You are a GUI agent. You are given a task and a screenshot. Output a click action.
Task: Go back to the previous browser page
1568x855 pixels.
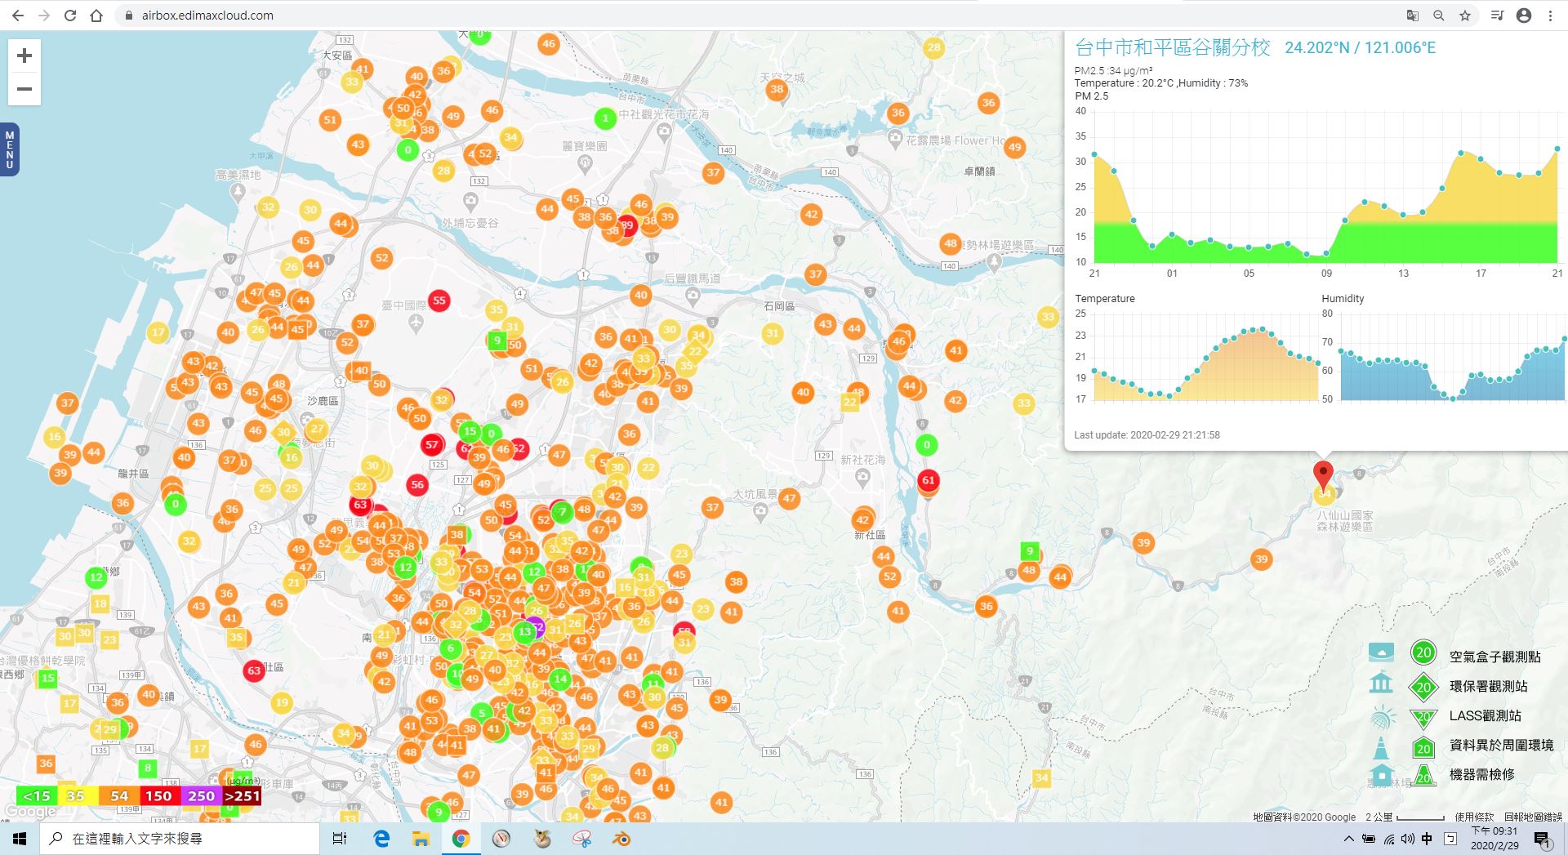(x=18, y=16)
